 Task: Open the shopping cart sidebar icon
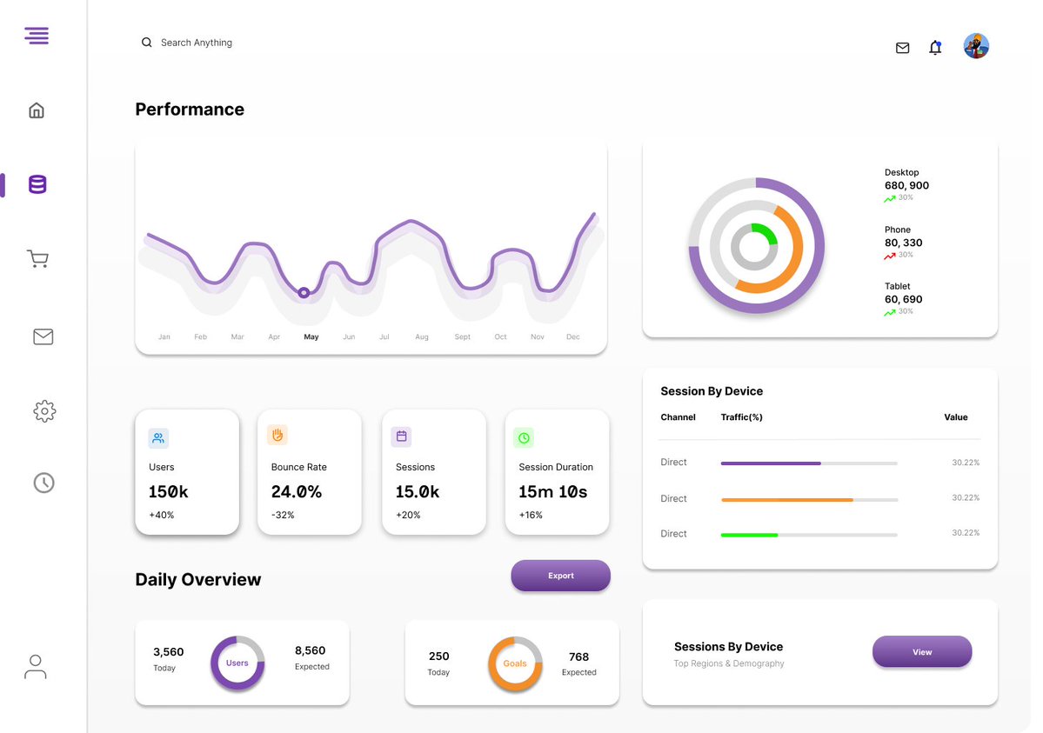click(x=38, y=259)
